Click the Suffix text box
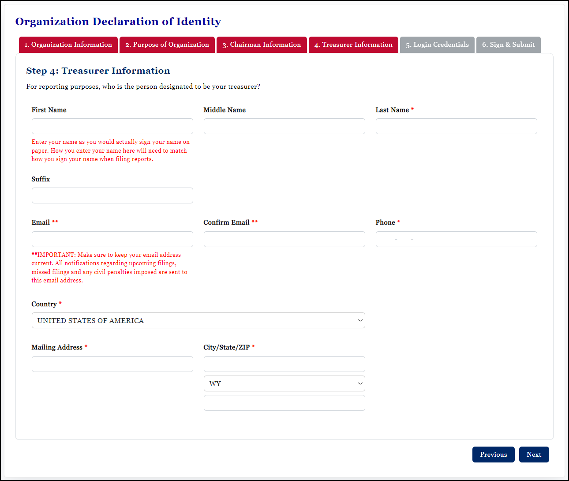 click(x=112, y=195)
